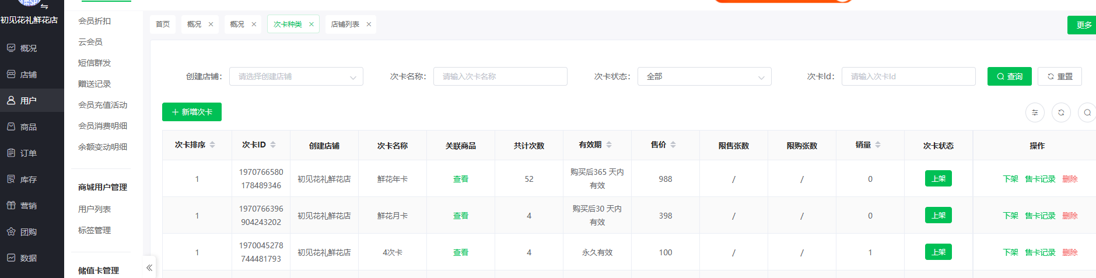
Task: Click the refresh table round icon
Action: pos(1061,112)
